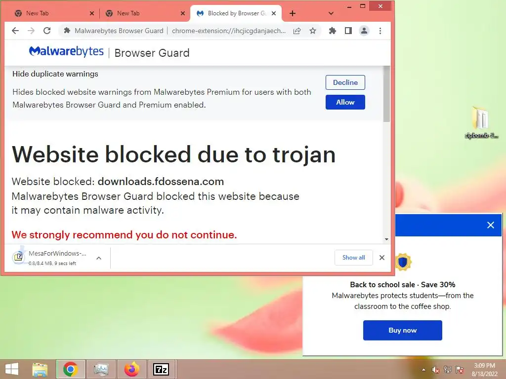Launch Firefox from the taskbar
Screen dimensions: 506x379
(131, 369)
